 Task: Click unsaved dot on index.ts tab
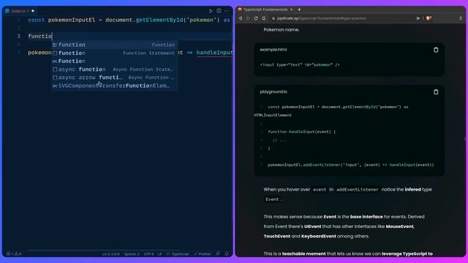pos(33,11)
